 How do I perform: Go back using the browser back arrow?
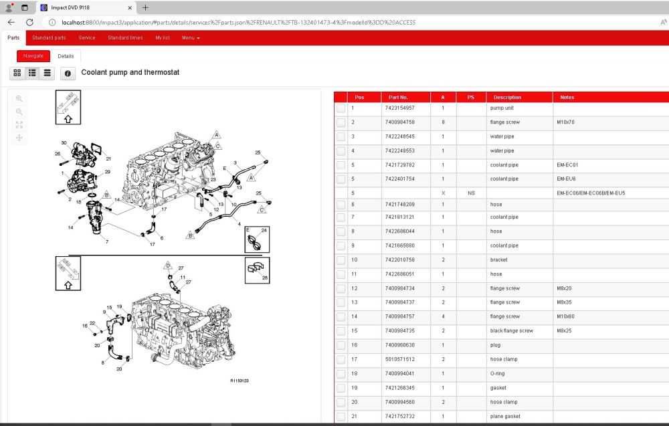[x=11, y=22]
